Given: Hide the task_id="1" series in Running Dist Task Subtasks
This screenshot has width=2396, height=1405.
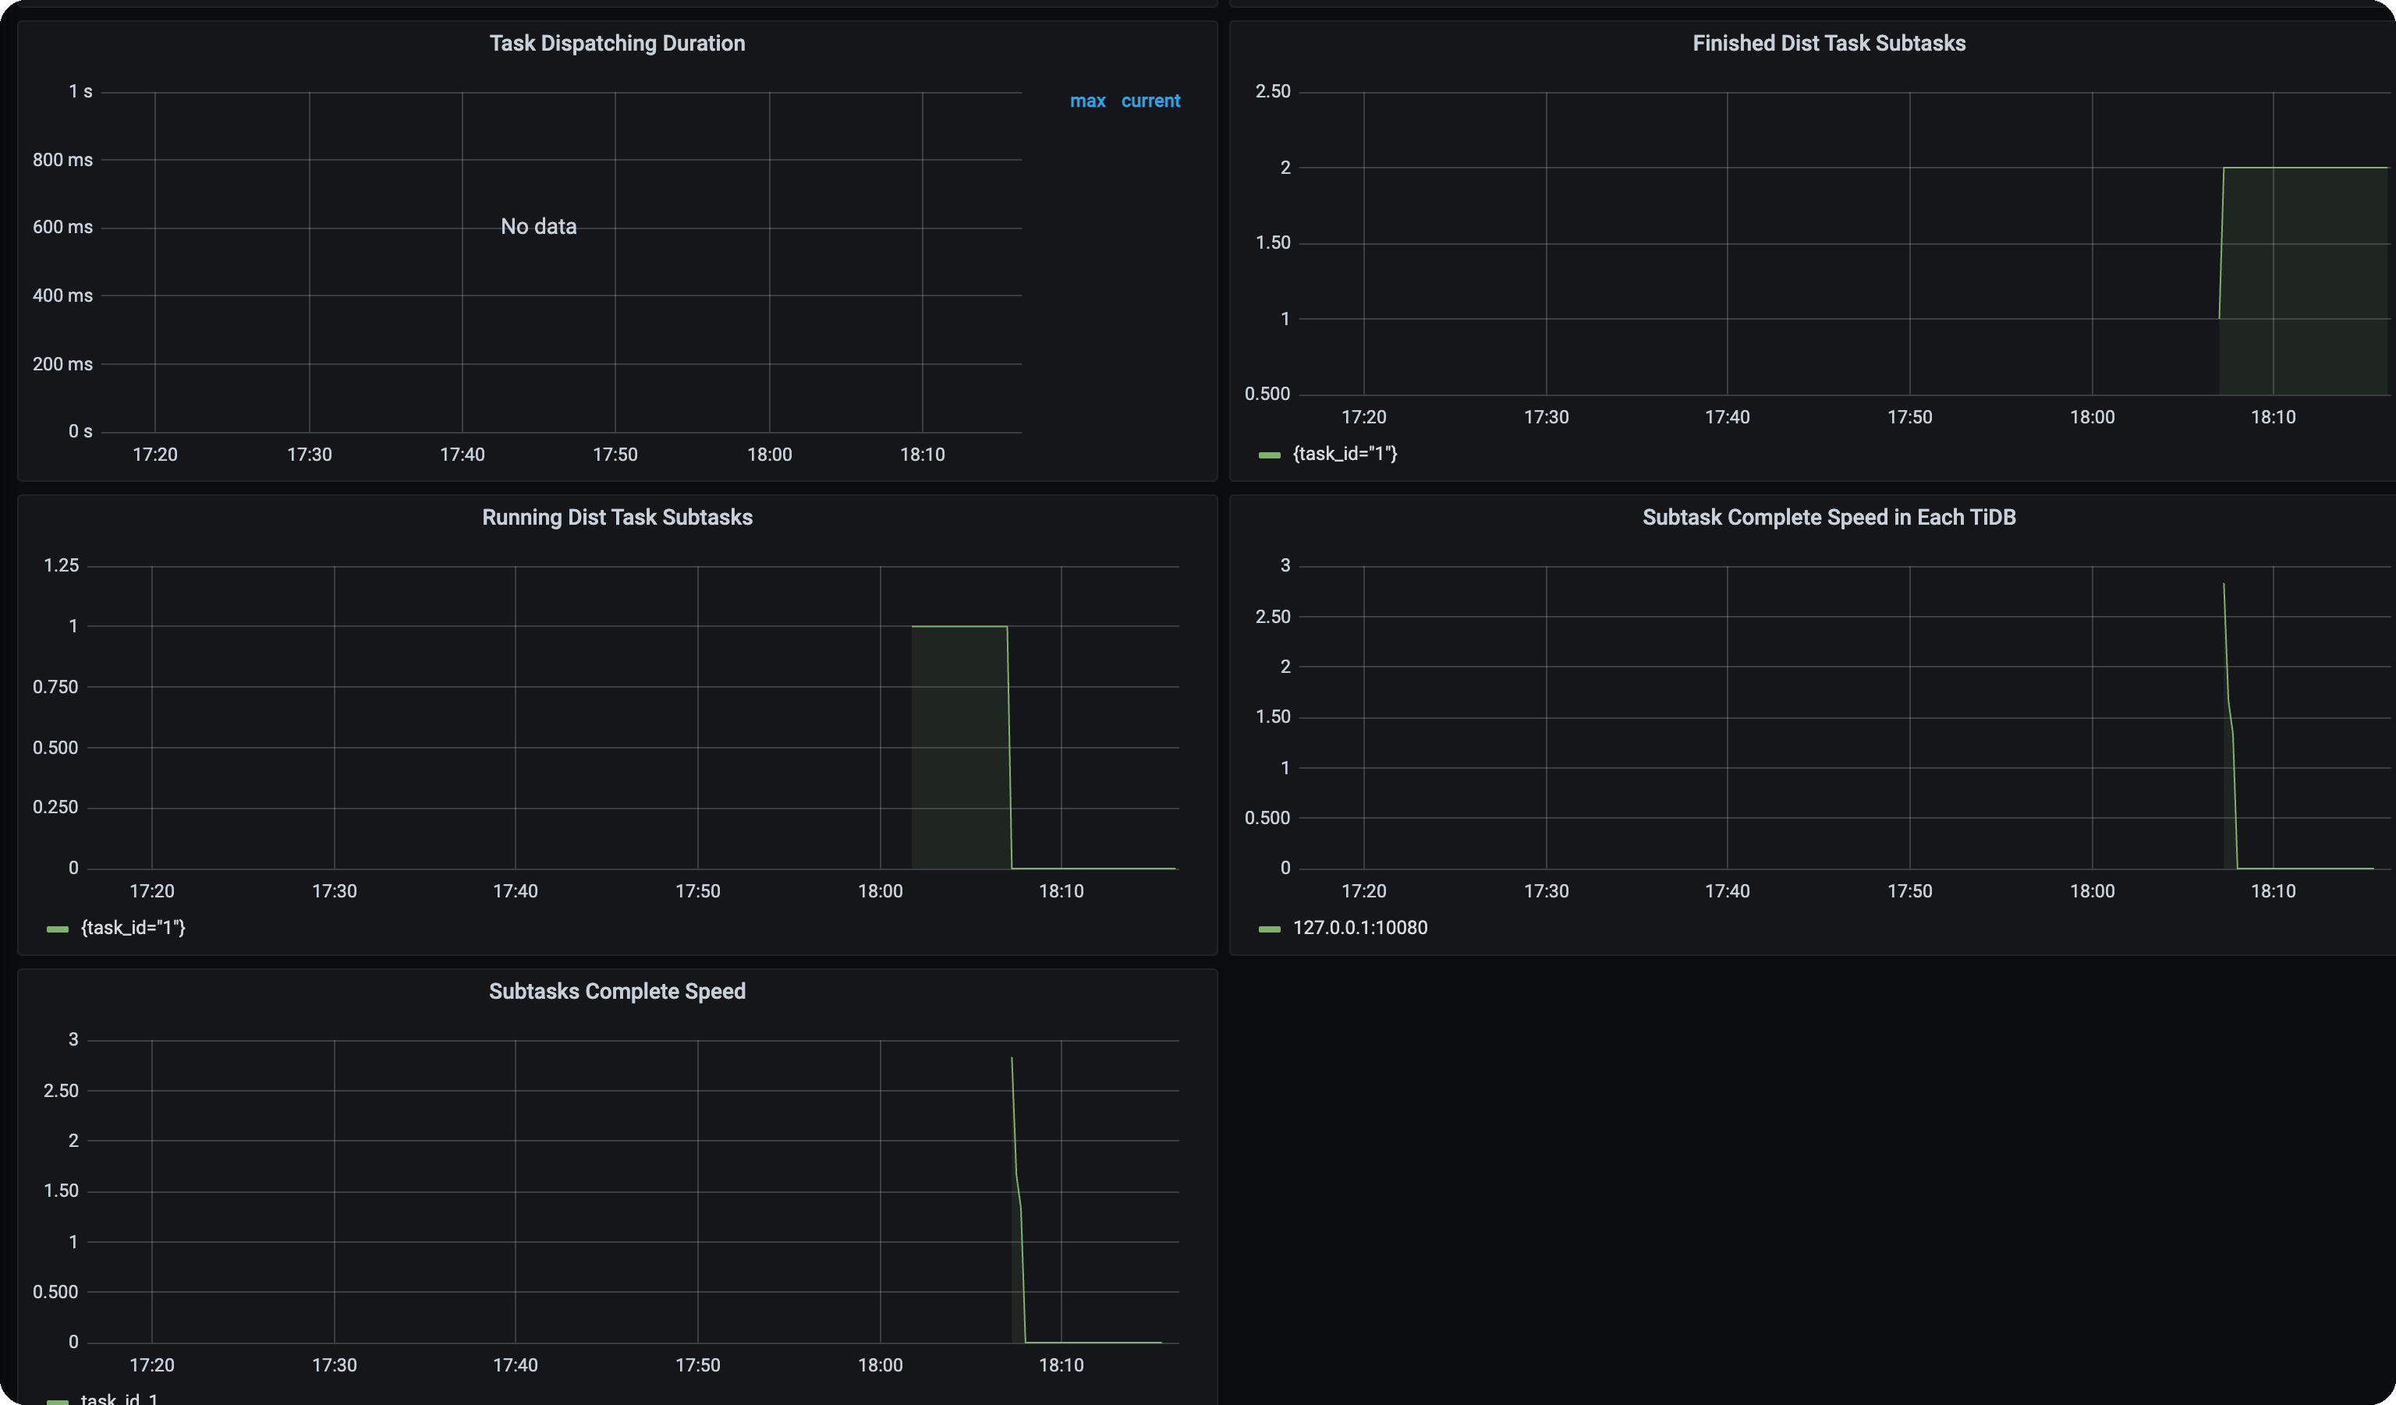Looking at the screenshot, I should click(132, 927).
